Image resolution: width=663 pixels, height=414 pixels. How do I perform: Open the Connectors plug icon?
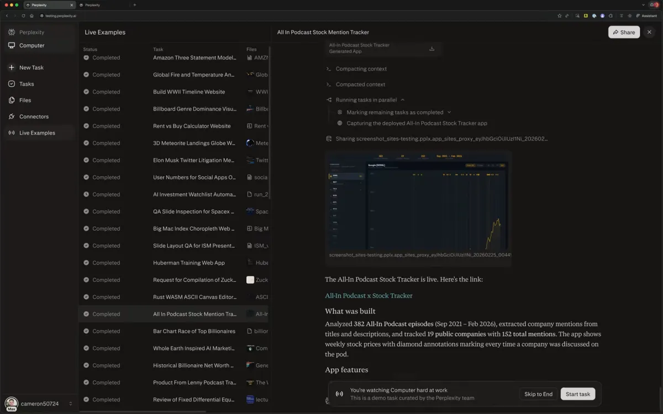(x=12, y=116)
